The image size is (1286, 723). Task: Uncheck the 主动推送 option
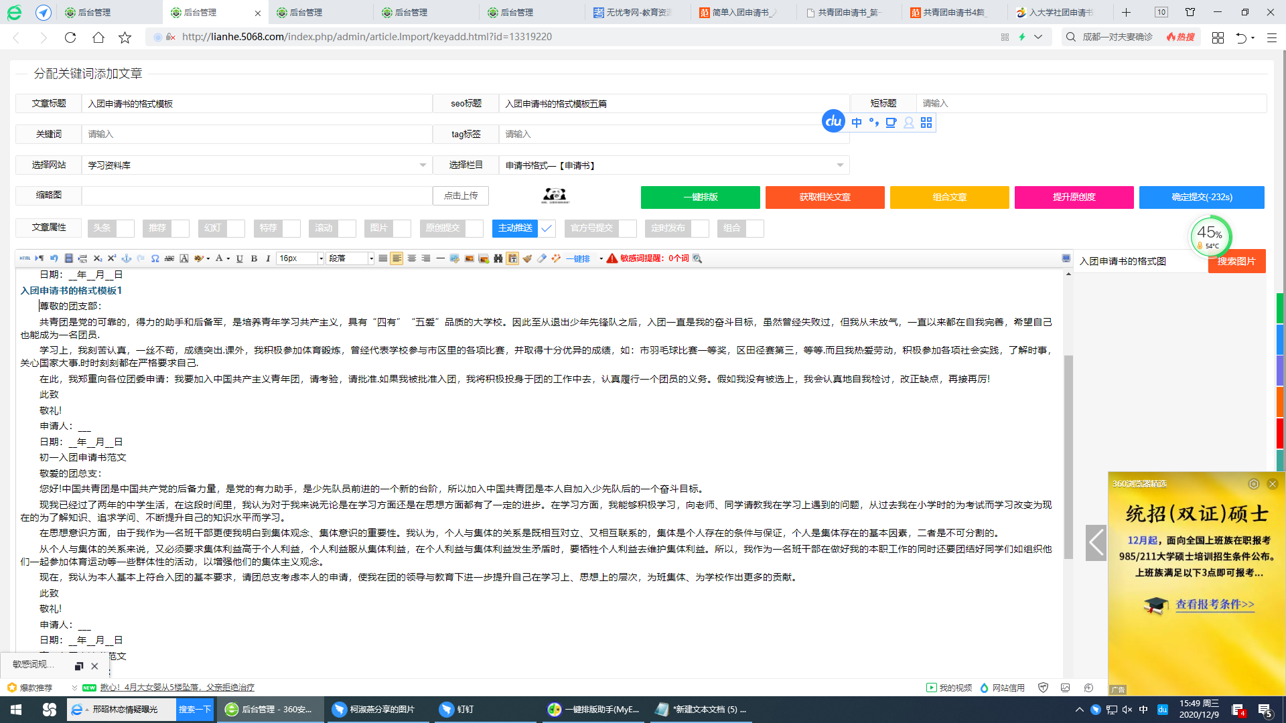[547, 228]
